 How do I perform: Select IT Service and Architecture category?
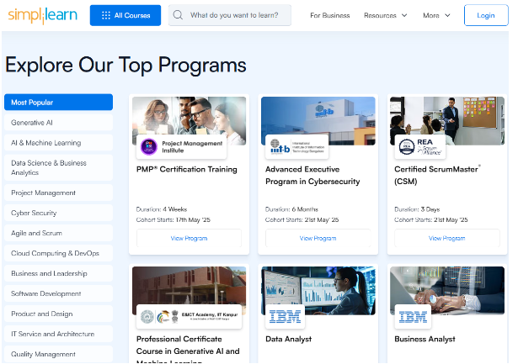[58, 334]
